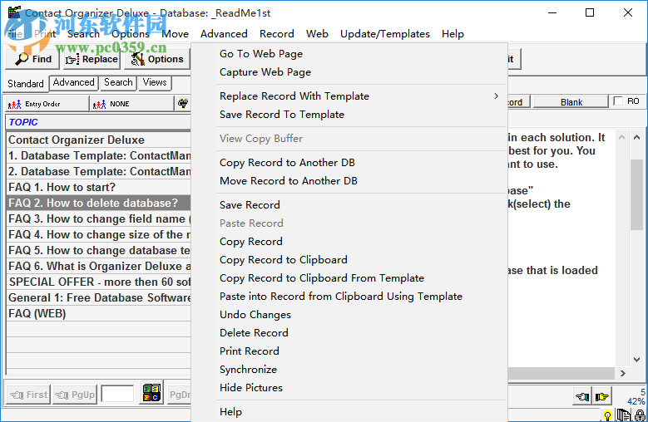Toggle the RO checkbox
The height and width of the screenshot is (422, 648).
(618, 101)
